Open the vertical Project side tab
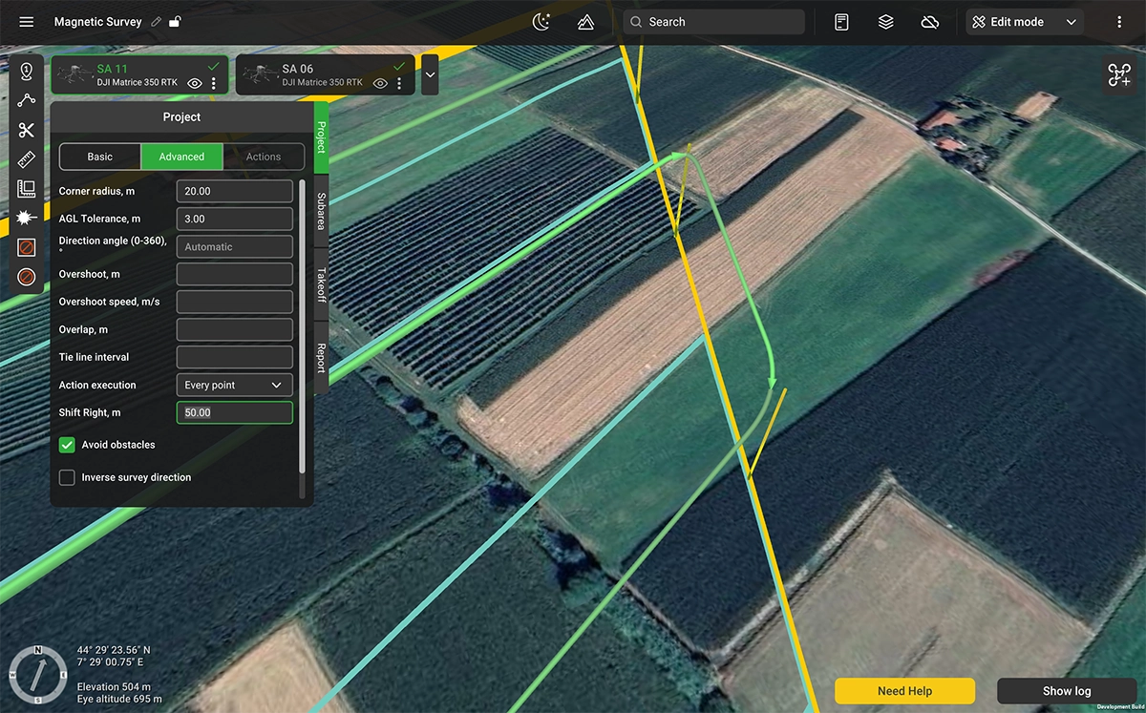This screenshot has width=1146, height=713. point(321,137)
